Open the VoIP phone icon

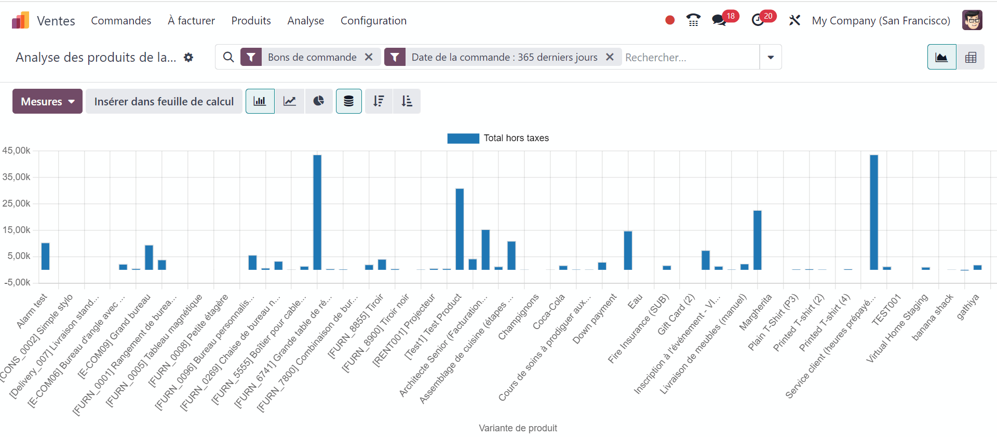tap(693, 20)
